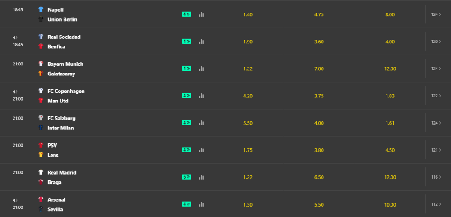451x217 pixels.
Task: Select draw odds 3.60 for Real Sociedad vs Benfica
Action: tap(319, 42)
